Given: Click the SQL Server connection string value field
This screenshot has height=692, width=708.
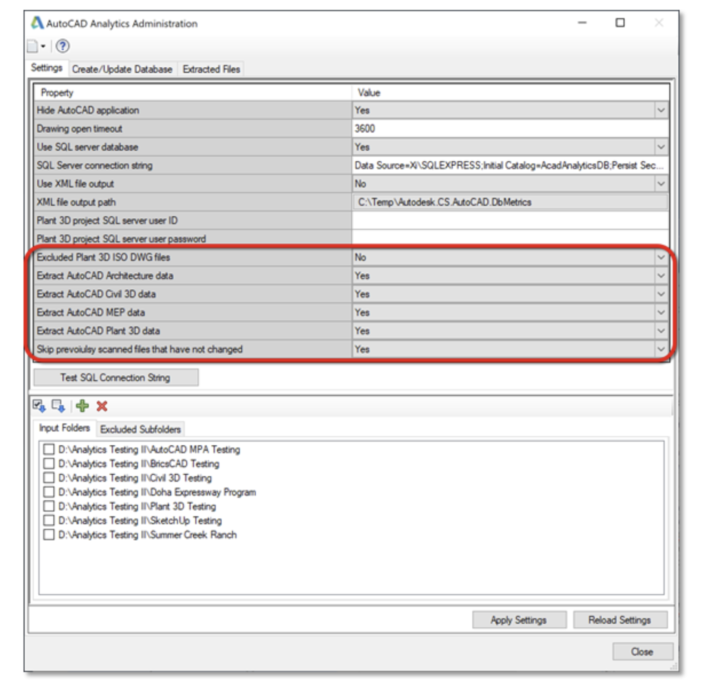Looking at the screenshot, I should point(510,165).
